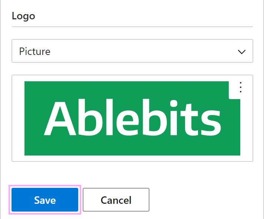Image resolution: width=264 pixels, height=219 pixels.
Task: Select the Ablebits logo image preview
Action: pyautogui.click(x=132, y=118)
